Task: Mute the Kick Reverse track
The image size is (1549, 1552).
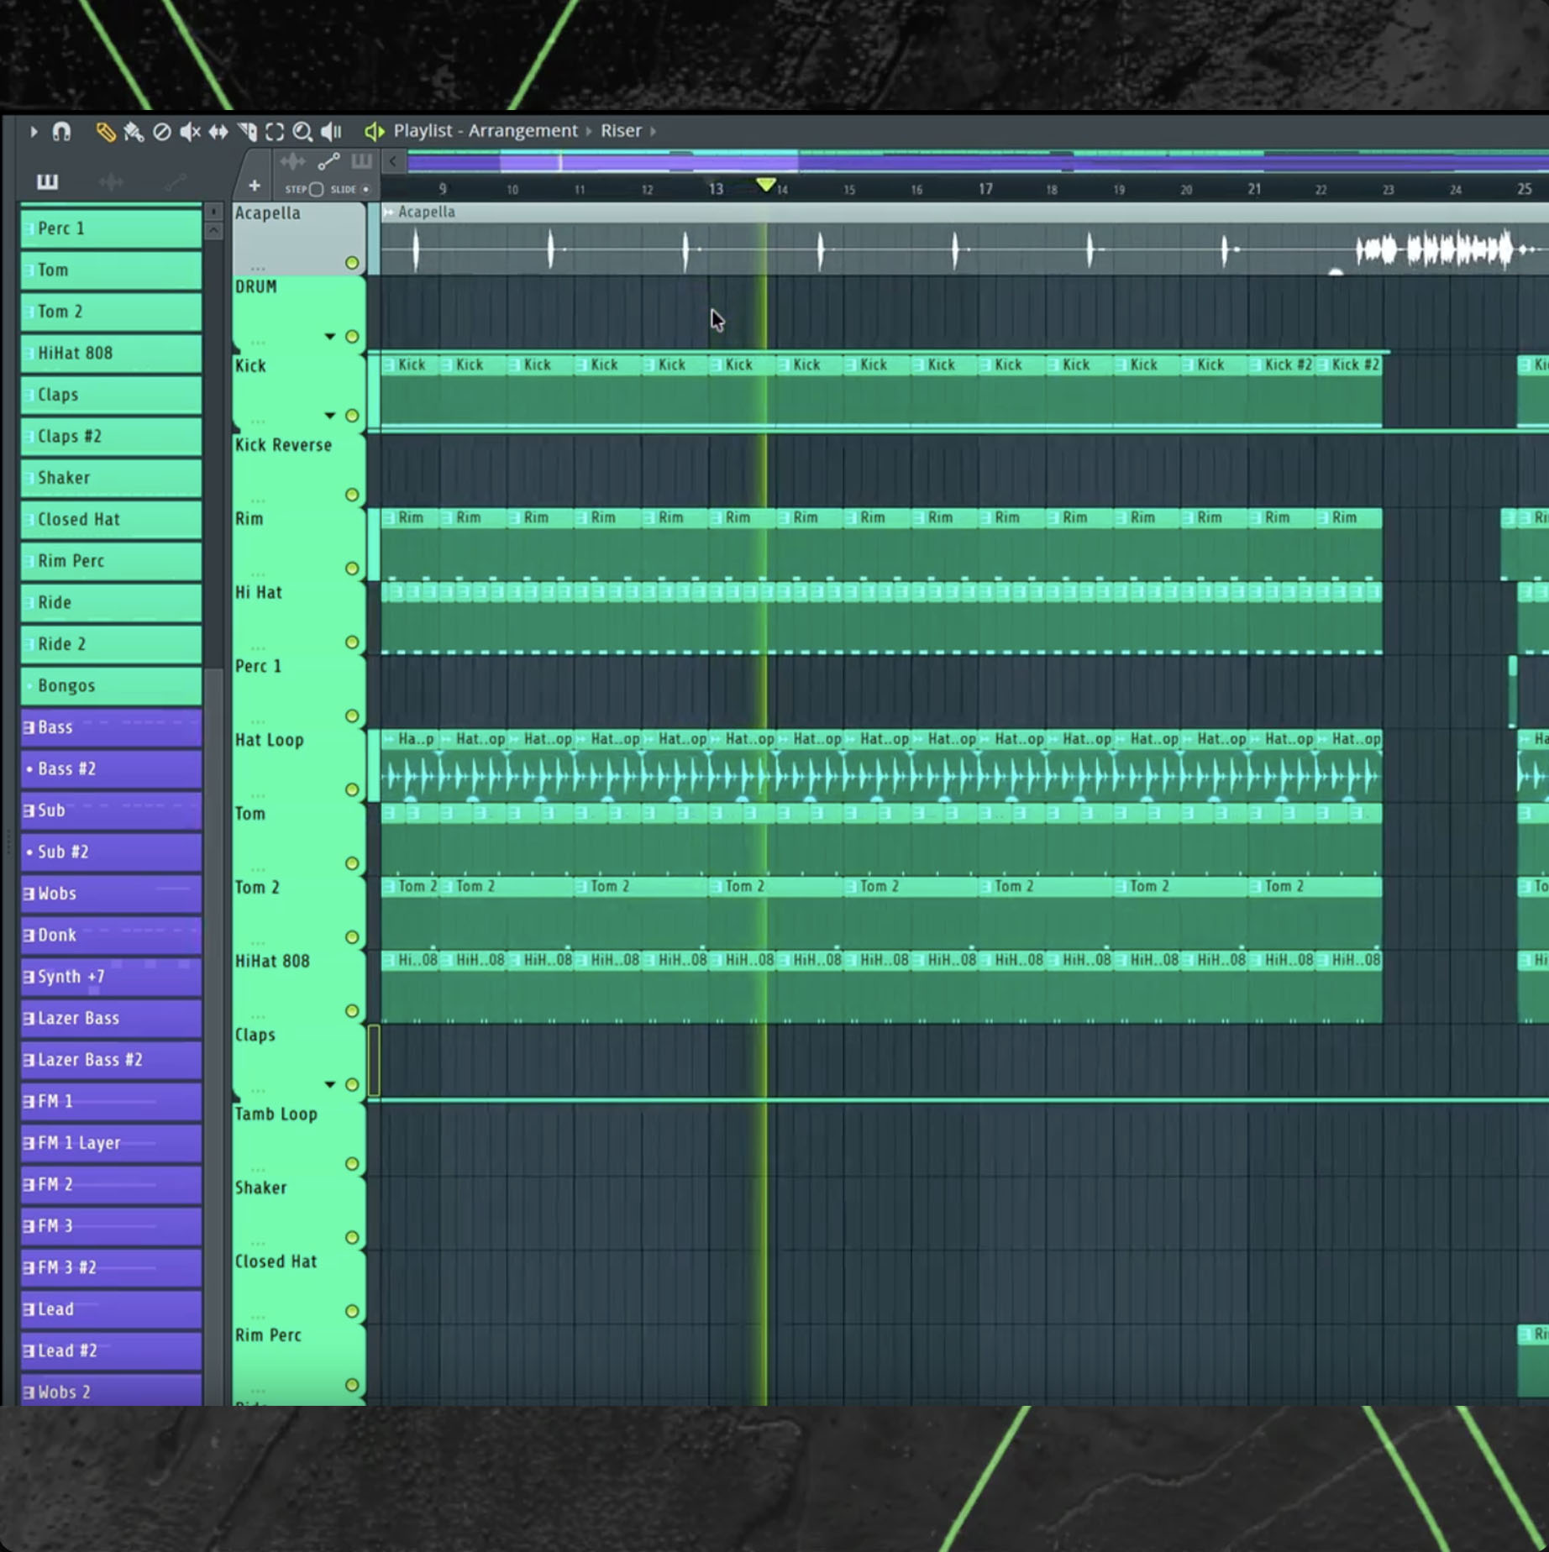Action: pyautogui.click(x=352, y=495)
